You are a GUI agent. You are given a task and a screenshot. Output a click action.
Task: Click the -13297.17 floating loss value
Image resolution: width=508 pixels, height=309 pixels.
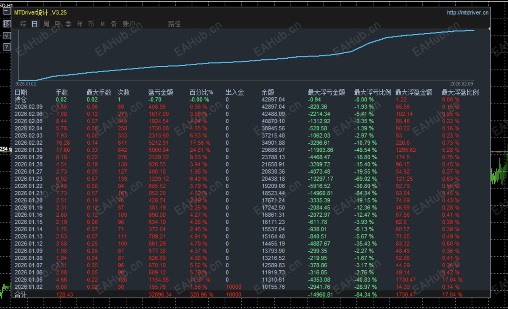[x=321, y=179]
